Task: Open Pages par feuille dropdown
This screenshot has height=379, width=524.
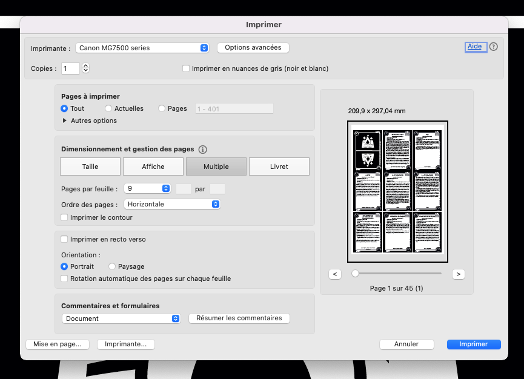Action: pyautogui.click(x=147, y=188)
